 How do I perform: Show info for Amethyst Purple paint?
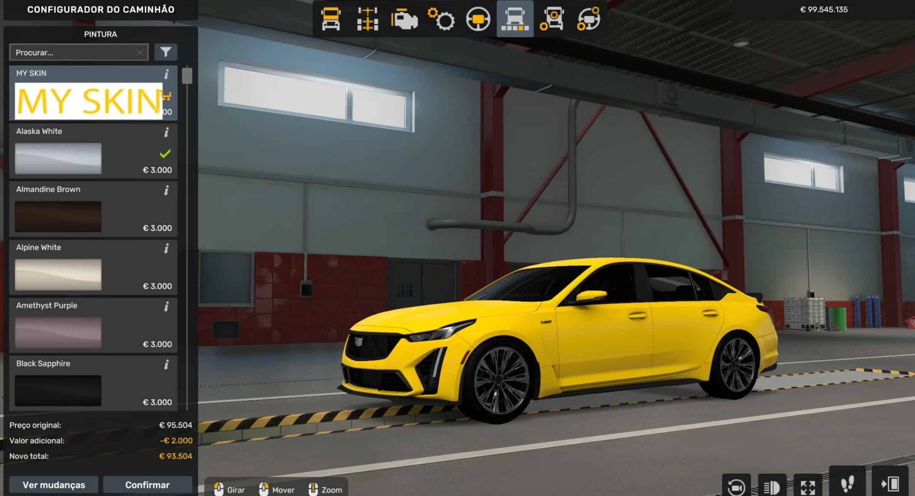coord(166,306)
